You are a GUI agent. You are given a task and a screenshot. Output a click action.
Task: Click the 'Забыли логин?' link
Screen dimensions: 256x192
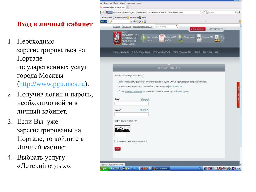[145, 99]
